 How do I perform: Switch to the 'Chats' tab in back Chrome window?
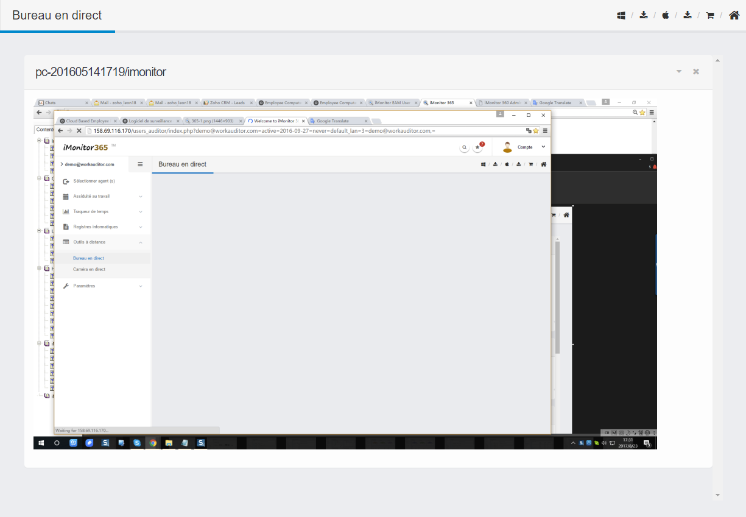63,103
